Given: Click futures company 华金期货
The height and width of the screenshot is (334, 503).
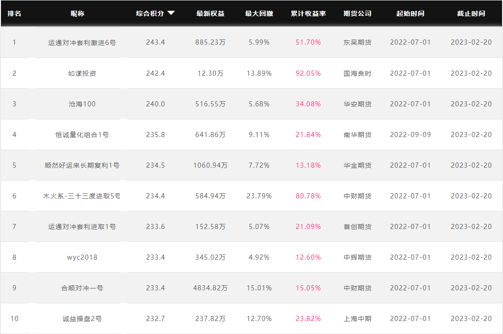Looking at the screenshot, I should tap(357, 165).
